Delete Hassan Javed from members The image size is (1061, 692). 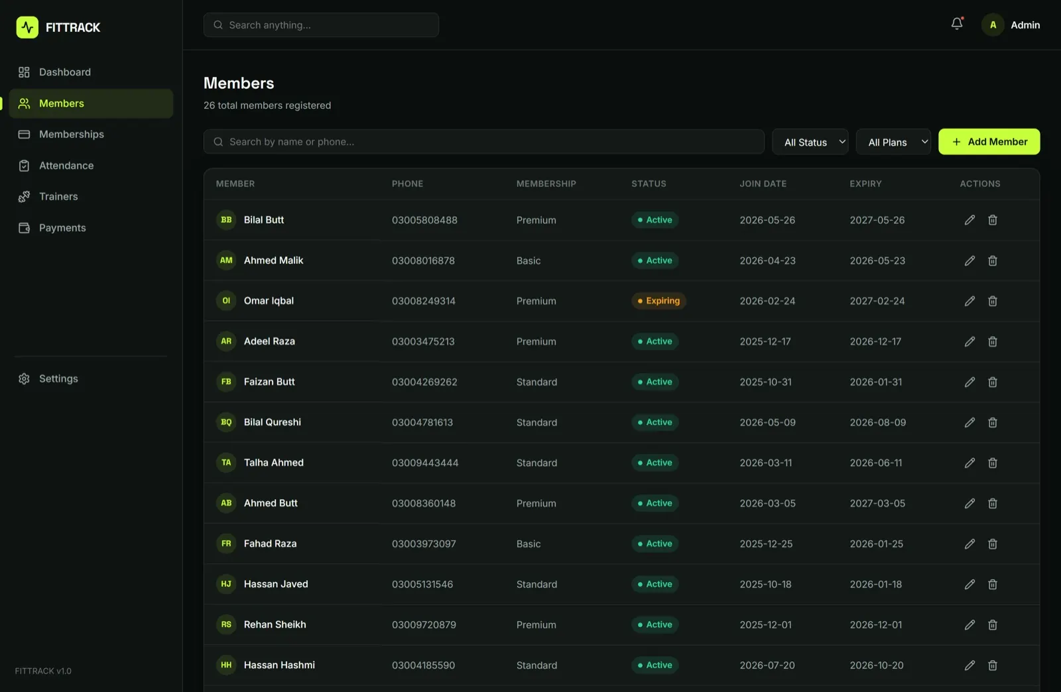993,584
